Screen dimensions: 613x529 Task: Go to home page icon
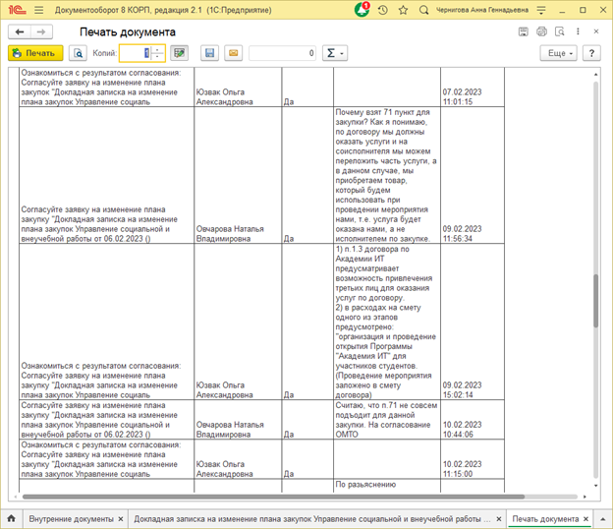click(x=12, y=517)
